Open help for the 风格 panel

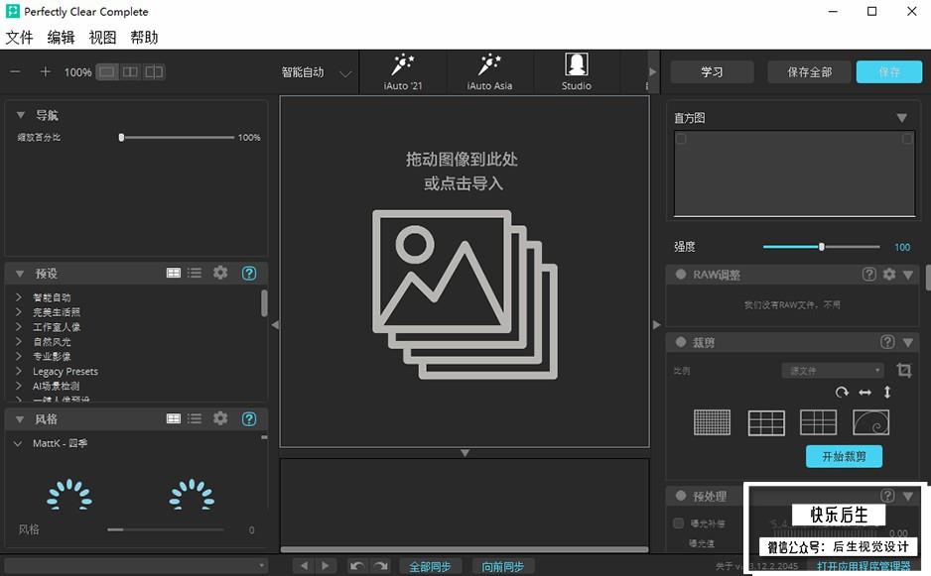click(249, 418)
